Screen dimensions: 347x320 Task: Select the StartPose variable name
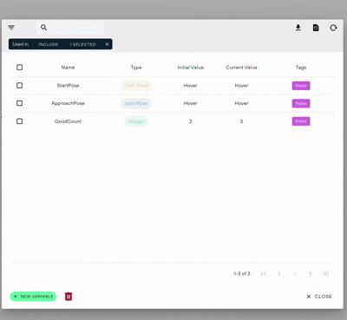[x=68, y=85]
